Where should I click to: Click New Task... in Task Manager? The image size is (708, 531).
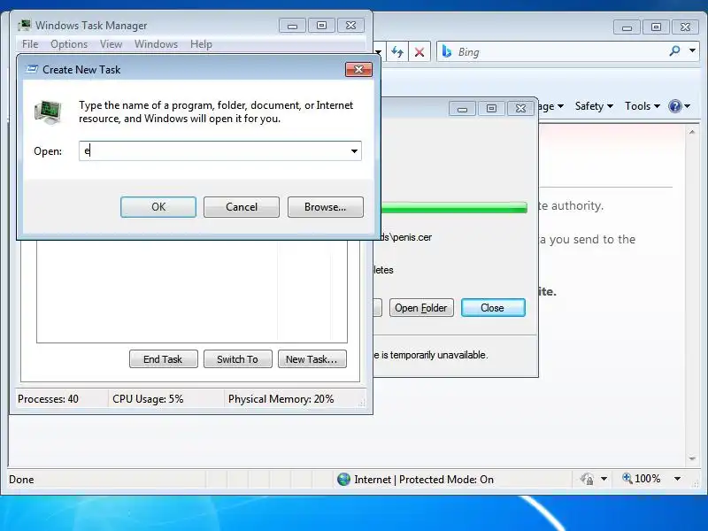(x=312, y=359)
